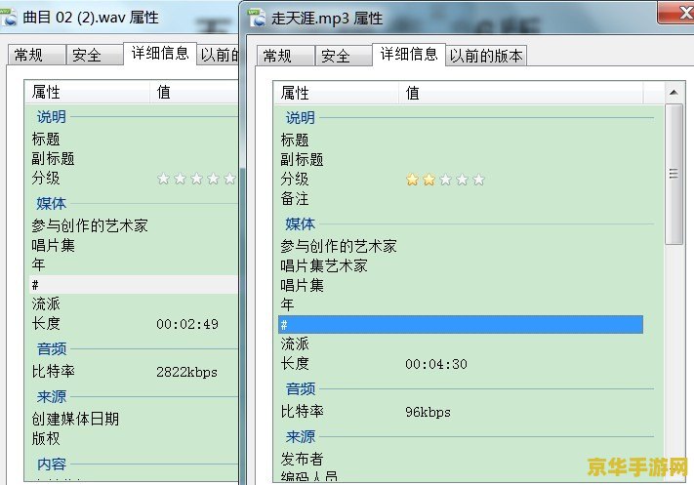
Task: Select 唱片集 row in mp3 window
Action: tap(461, 285)
